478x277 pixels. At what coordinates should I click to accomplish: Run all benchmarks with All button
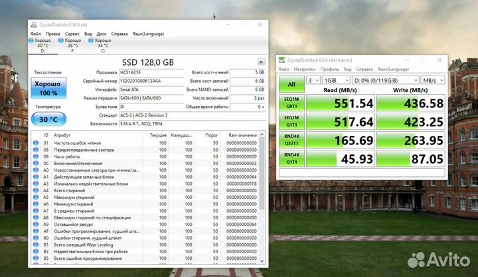291,84
